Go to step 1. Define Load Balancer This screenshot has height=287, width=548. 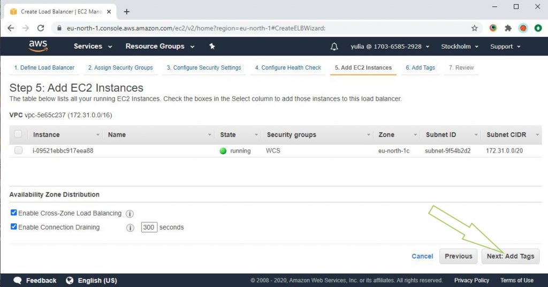click(44, 67)
